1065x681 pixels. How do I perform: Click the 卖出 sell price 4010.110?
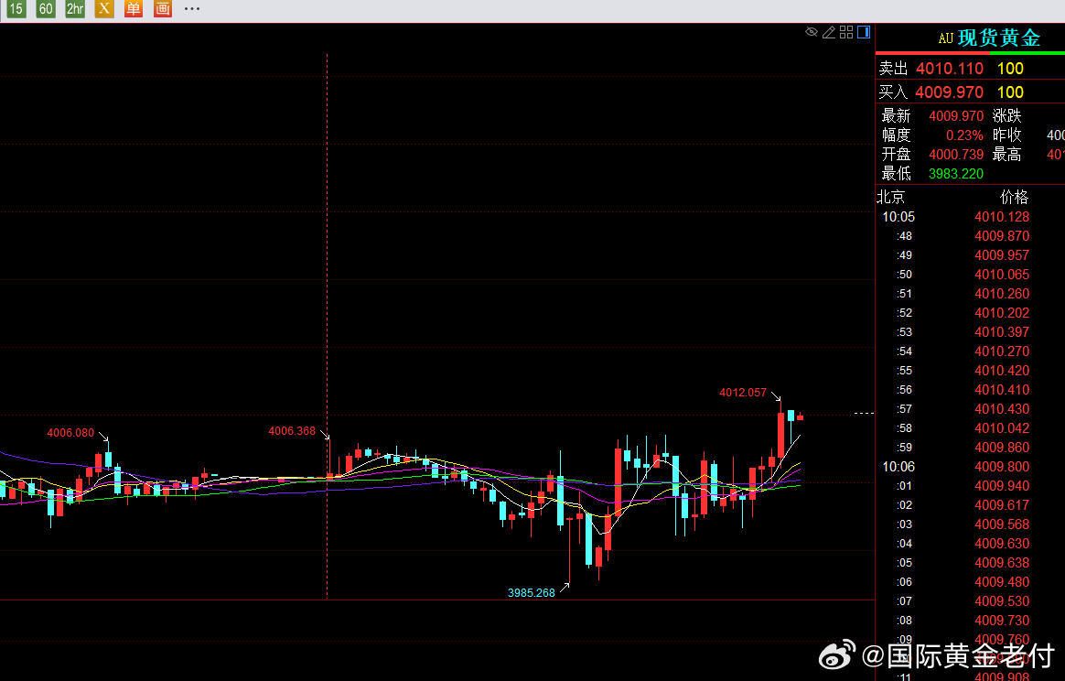coord(950,69)
